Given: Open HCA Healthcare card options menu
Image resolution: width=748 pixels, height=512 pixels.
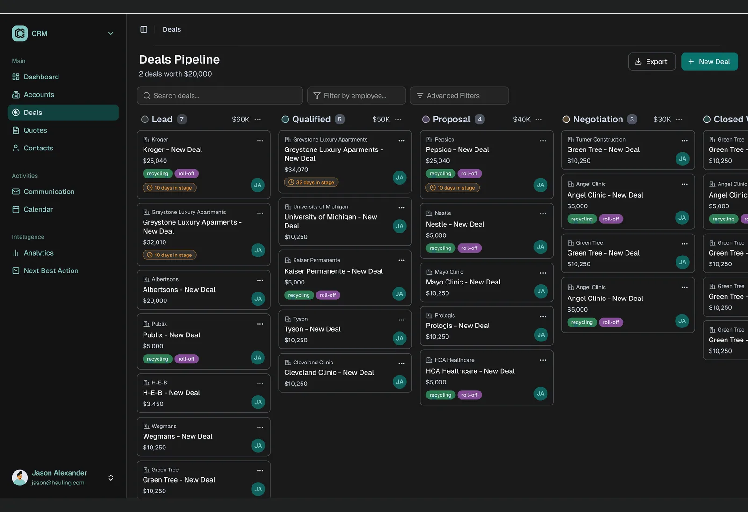Looking at the screenshot, I should pos(543,360).
